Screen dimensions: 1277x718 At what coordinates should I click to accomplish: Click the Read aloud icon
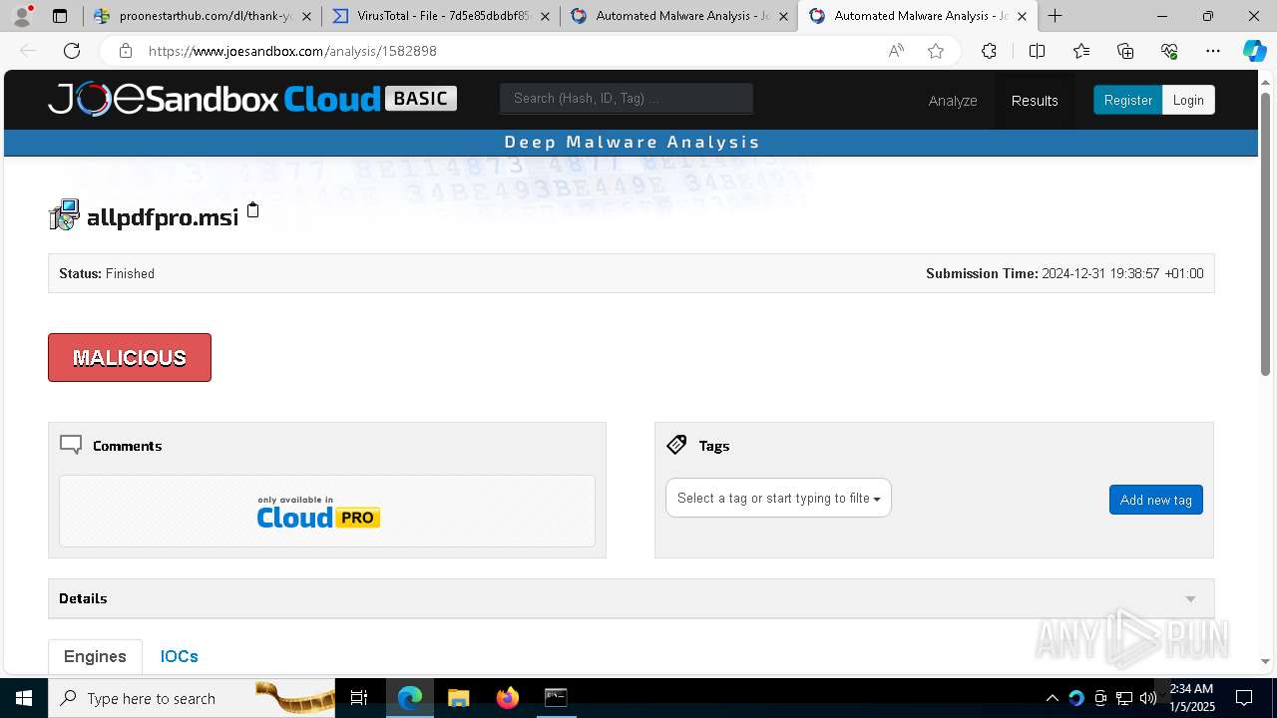(x=896, y=51)
